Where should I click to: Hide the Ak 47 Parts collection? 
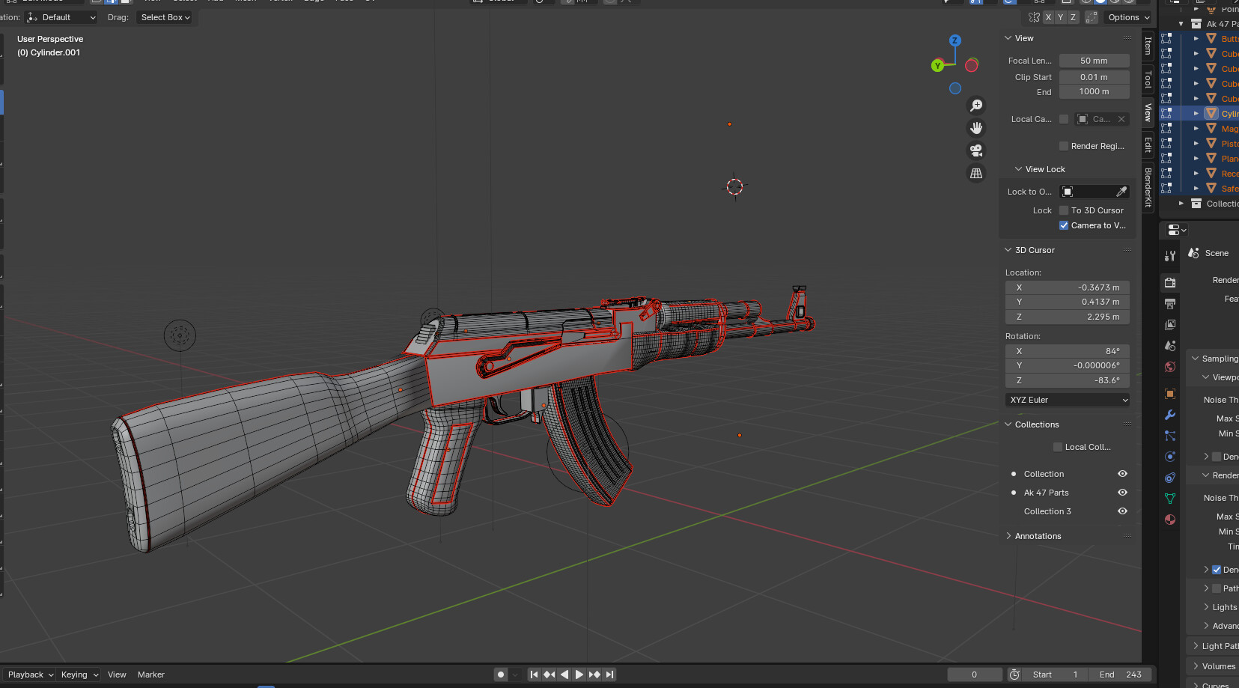pyautogui.click(x=1121, y=492)
